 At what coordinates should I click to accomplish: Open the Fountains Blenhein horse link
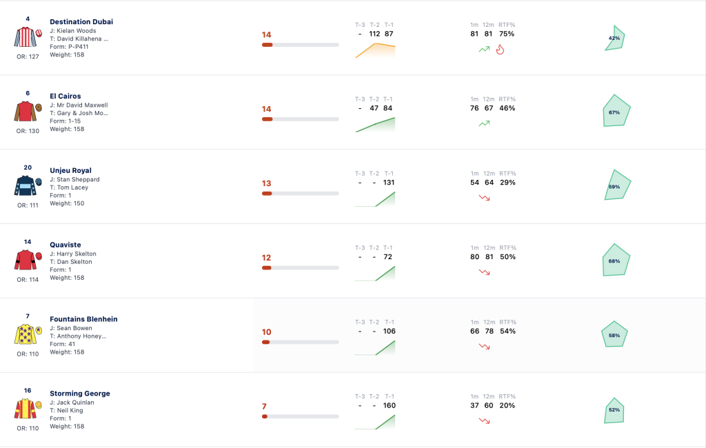(x=83, y=319)
